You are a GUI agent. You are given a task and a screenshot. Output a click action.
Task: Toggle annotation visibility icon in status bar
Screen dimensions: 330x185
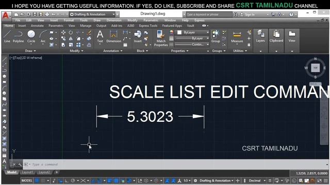tap(167, 180)
